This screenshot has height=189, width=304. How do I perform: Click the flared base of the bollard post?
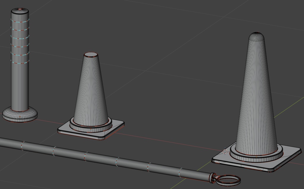click(19, 113)
